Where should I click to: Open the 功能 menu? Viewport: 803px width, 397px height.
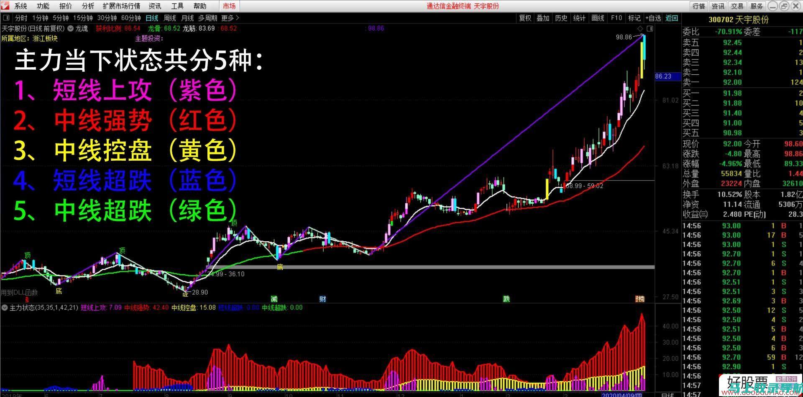point(43,6)
